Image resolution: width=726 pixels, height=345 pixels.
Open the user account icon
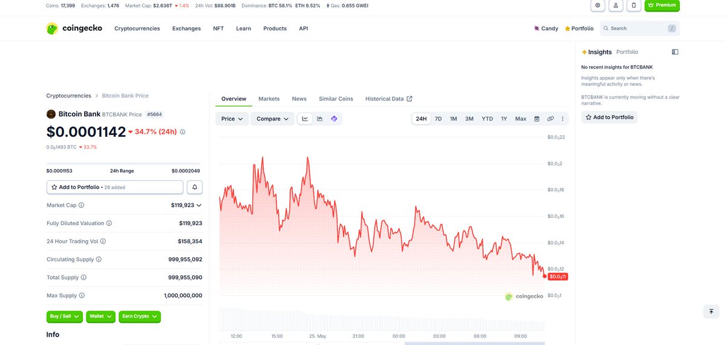tap(616, 5)
